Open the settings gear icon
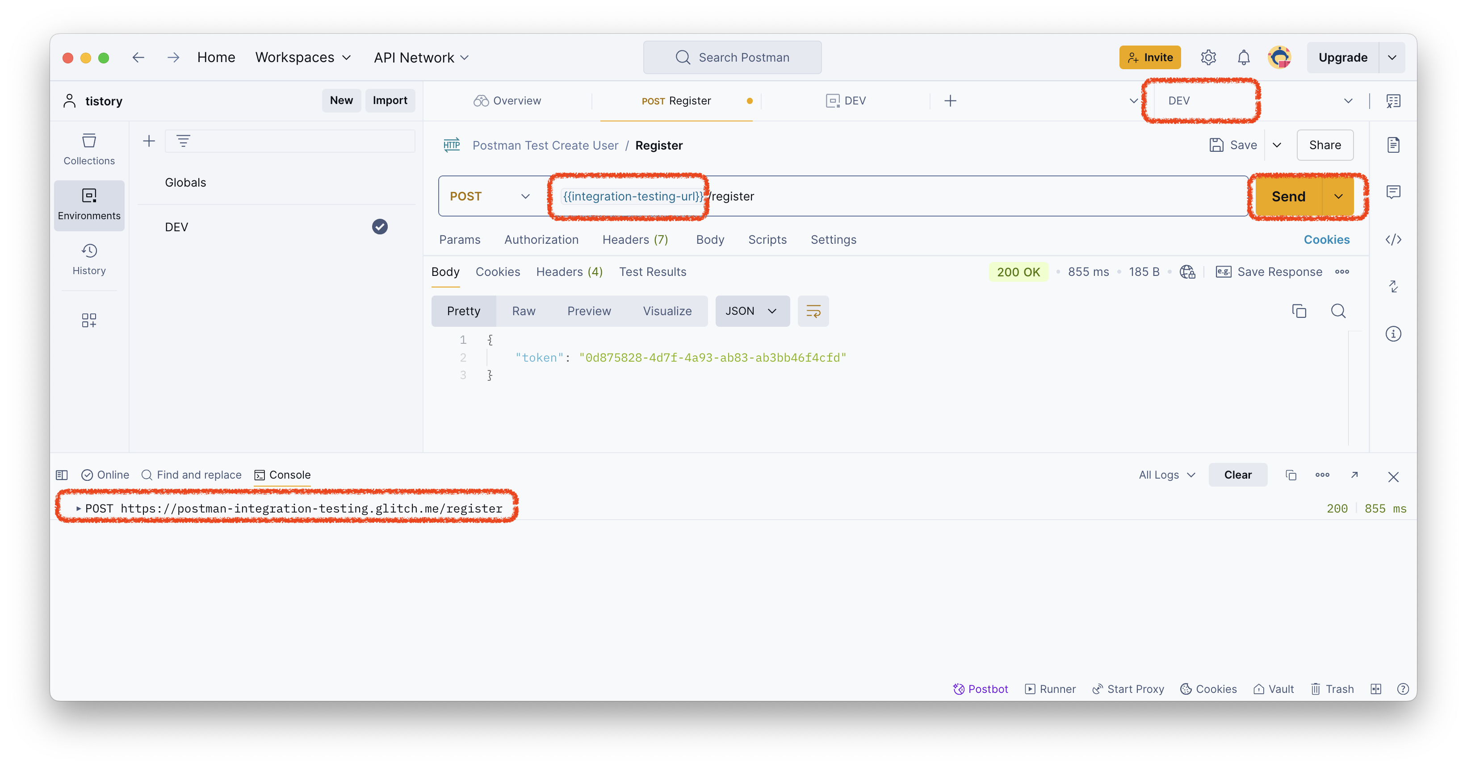This screenshot has height=767, width=1467. coord(1208,58)
